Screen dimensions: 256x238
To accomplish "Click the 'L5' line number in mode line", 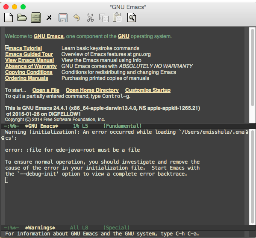I will pos(85,126).
